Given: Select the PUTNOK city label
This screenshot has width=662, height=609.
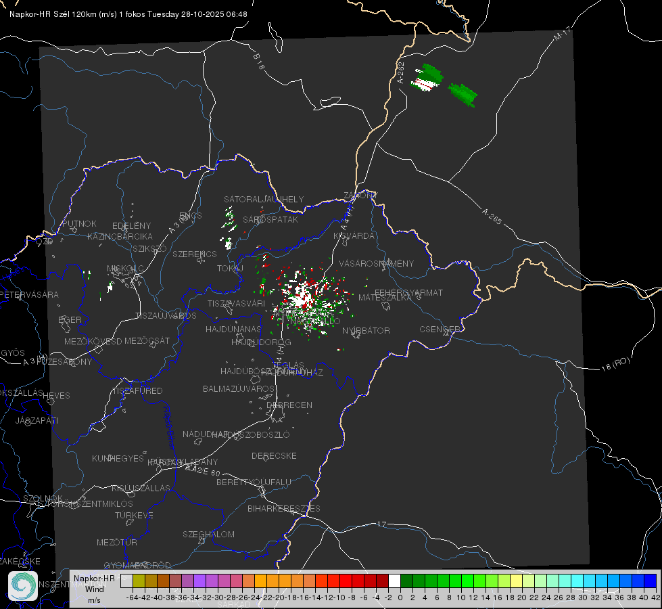Looking at the screenshot, I should pos(79,223).
